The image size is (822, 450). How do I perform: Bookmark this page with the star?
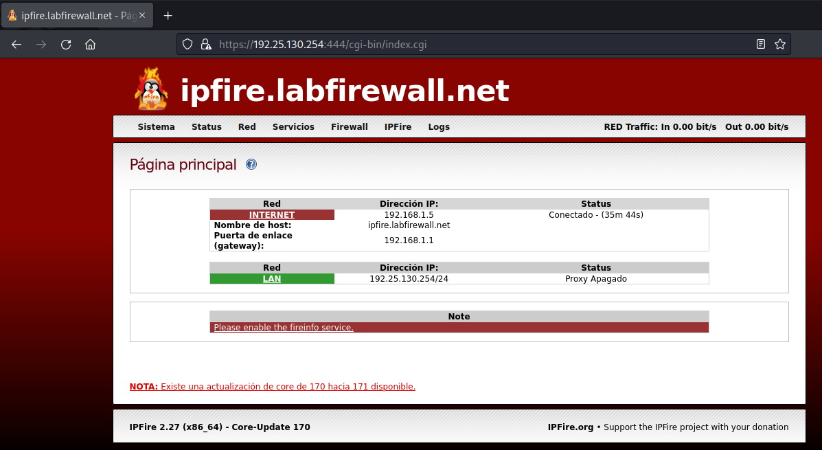point(780,45)
